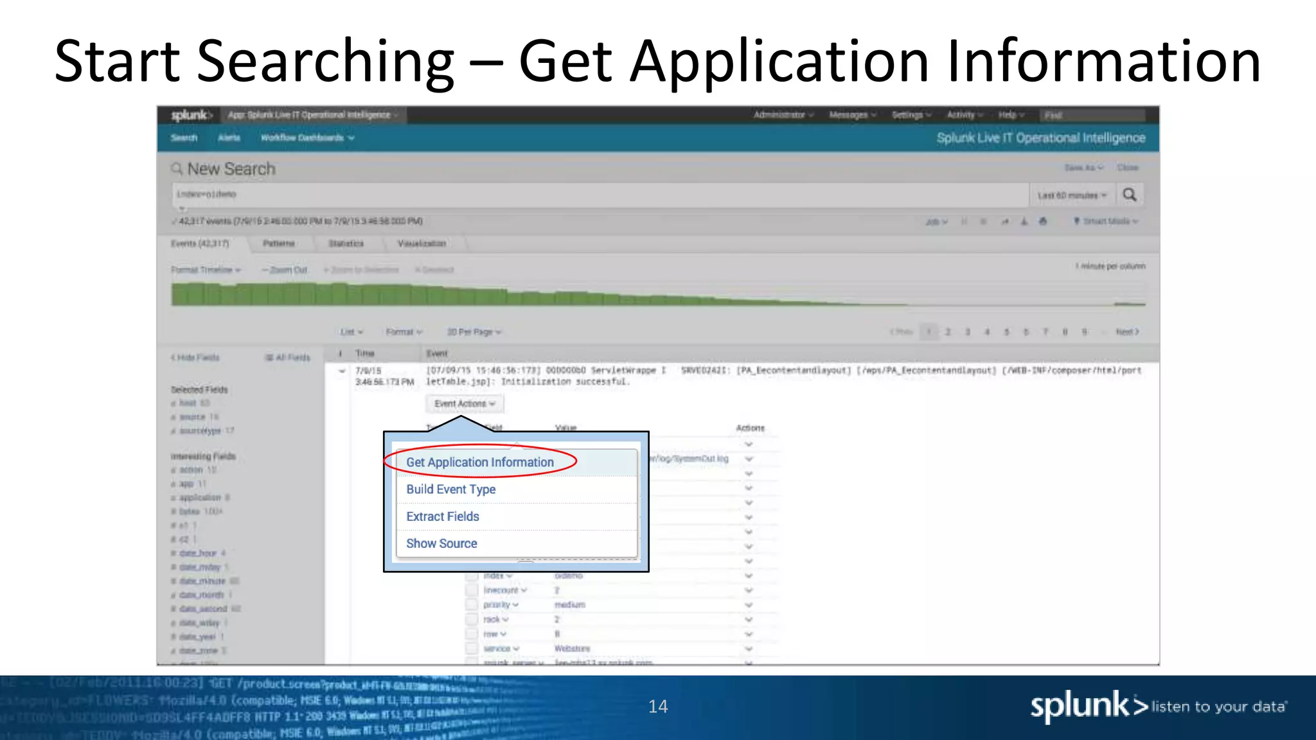
Task: Open the Event Actions dropdown
Action: pos(465,404)
